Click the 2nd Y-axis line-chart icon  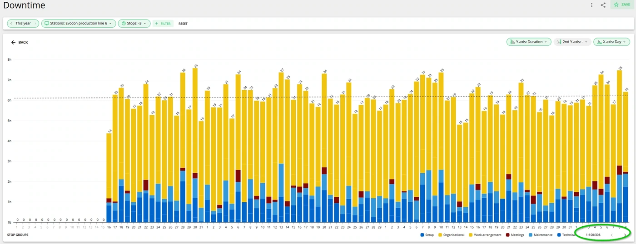559,42
